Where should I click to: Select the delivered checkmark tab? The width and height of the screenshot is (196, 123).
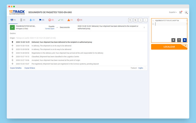pos(60,20)
